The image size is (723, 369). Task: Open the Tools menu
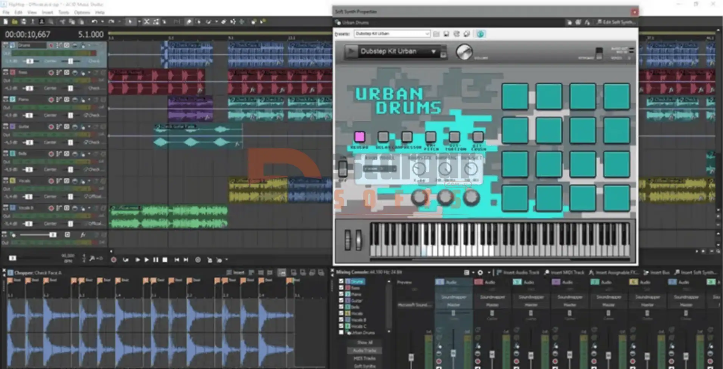coord(63,12)
